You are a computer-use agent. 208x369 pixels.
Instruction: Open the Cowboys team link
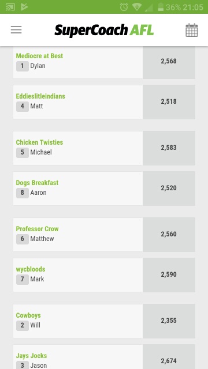point(28,315)
